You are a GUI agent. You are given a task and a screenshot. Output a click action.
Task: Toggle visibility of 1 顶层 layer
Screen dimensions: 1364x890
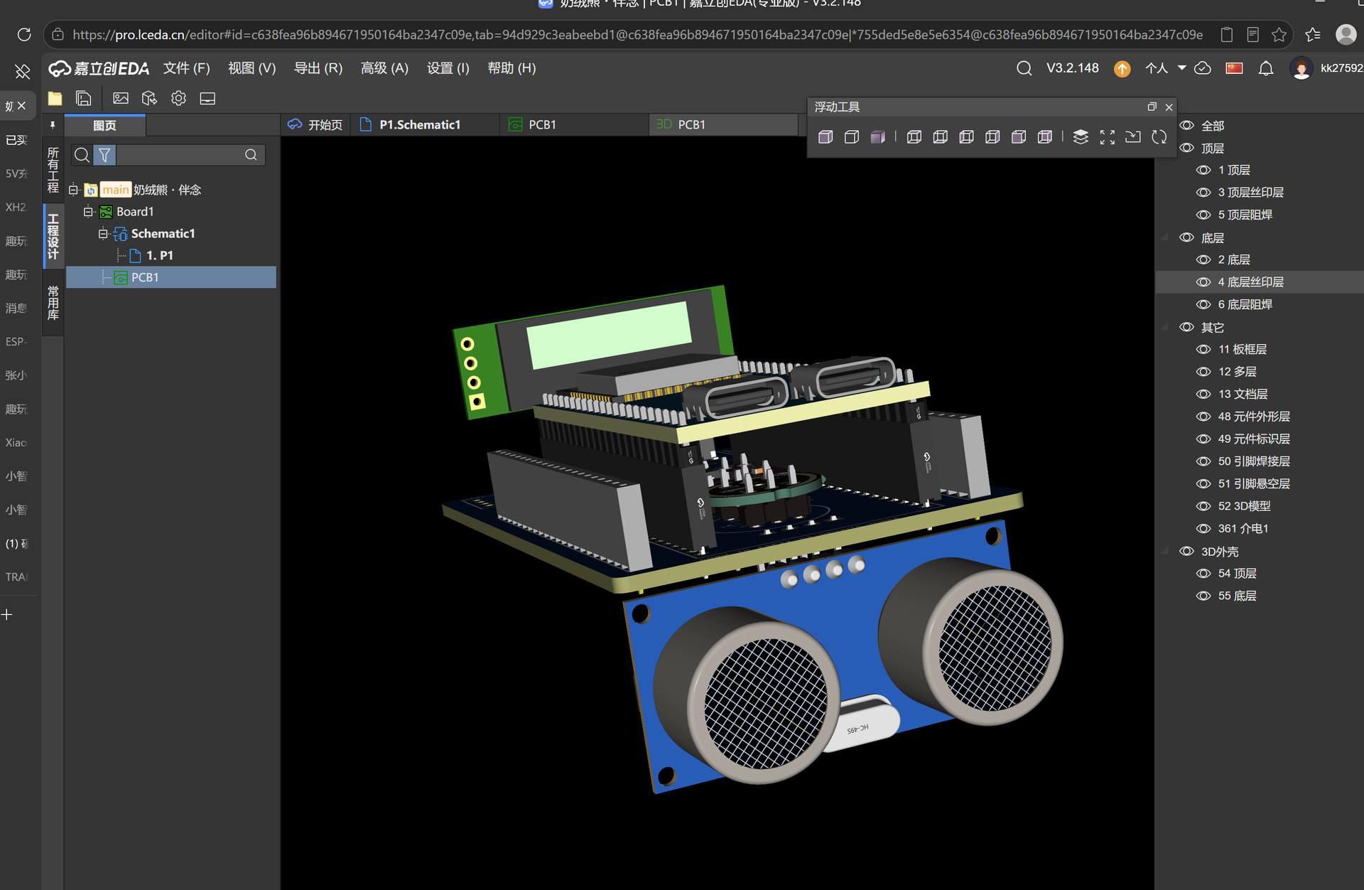pos(1203,170)
